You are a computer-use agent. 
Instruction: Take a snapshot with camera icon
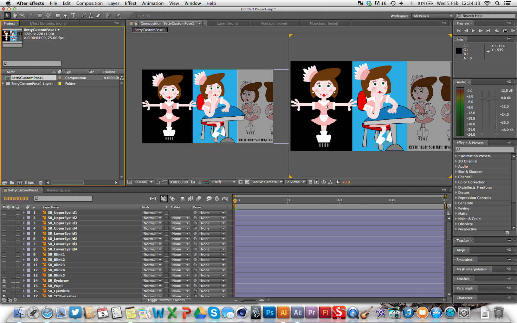tap(193, 182)
